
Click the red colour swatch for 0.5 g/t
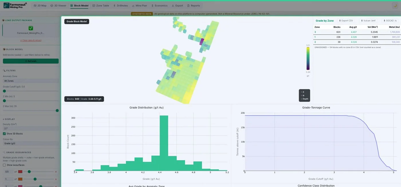click(x=20, y=172)
